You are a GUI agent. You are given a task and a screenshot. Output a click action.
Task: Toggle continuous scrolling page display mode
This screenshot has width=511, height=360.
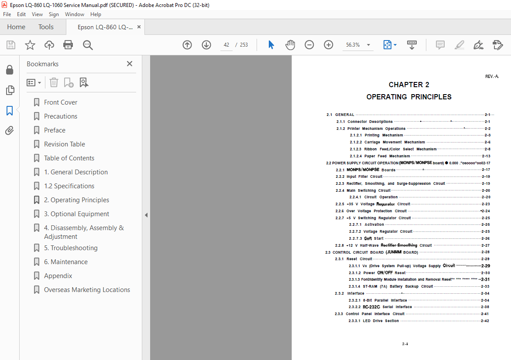click(x=412, y=44)
